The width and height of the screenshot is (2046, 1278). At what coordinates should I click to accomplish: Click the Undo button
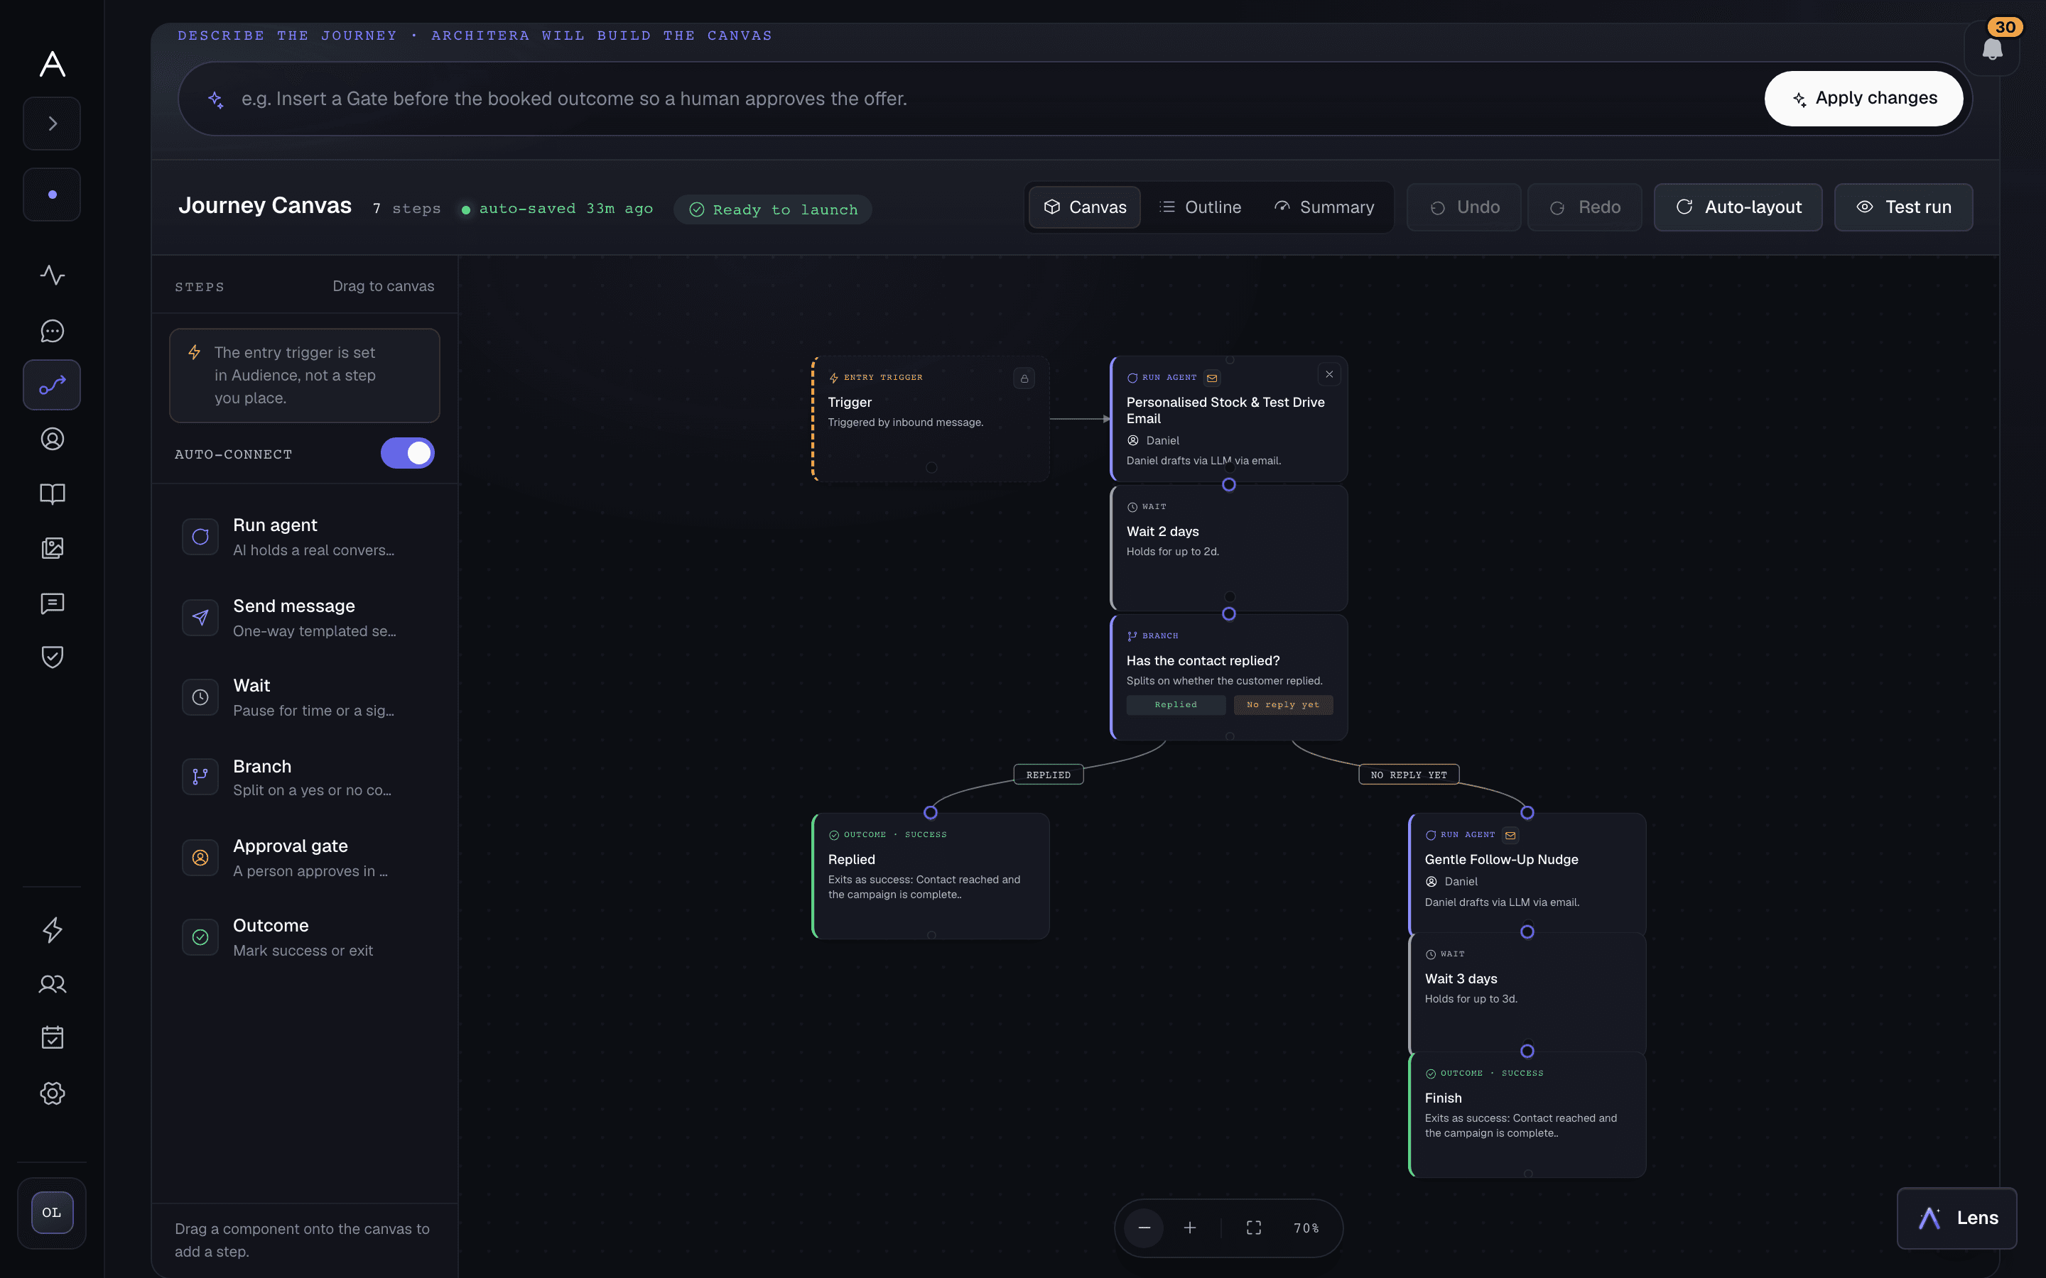click(x=1464, y=207)
